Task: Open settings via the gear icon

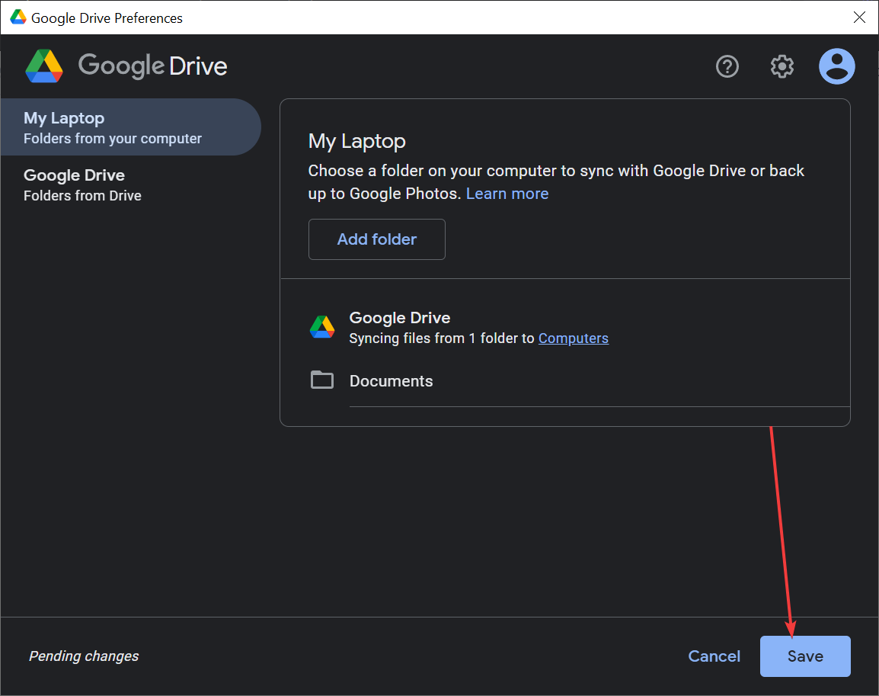Action: pos(782,67)
